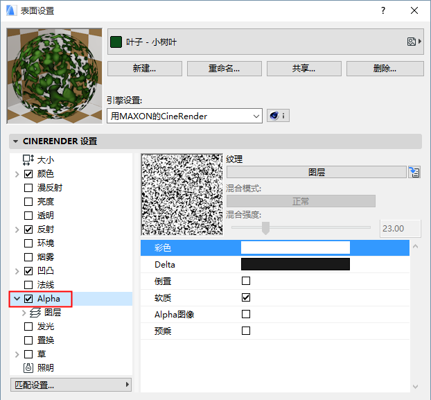This screenshot has width=431, height=400.
Task: Check the 预乘 option
Action: [x=246, y=331]
